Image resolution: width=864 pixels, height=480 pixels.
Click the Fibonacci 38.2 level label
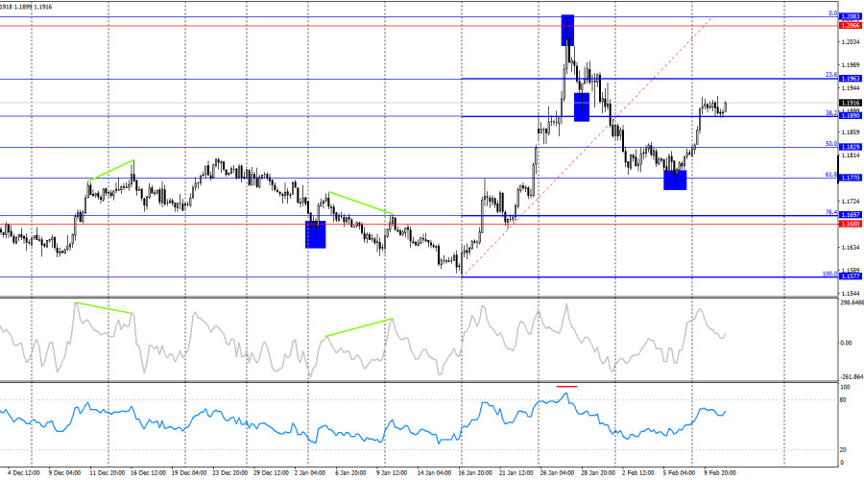click(831, 113)
